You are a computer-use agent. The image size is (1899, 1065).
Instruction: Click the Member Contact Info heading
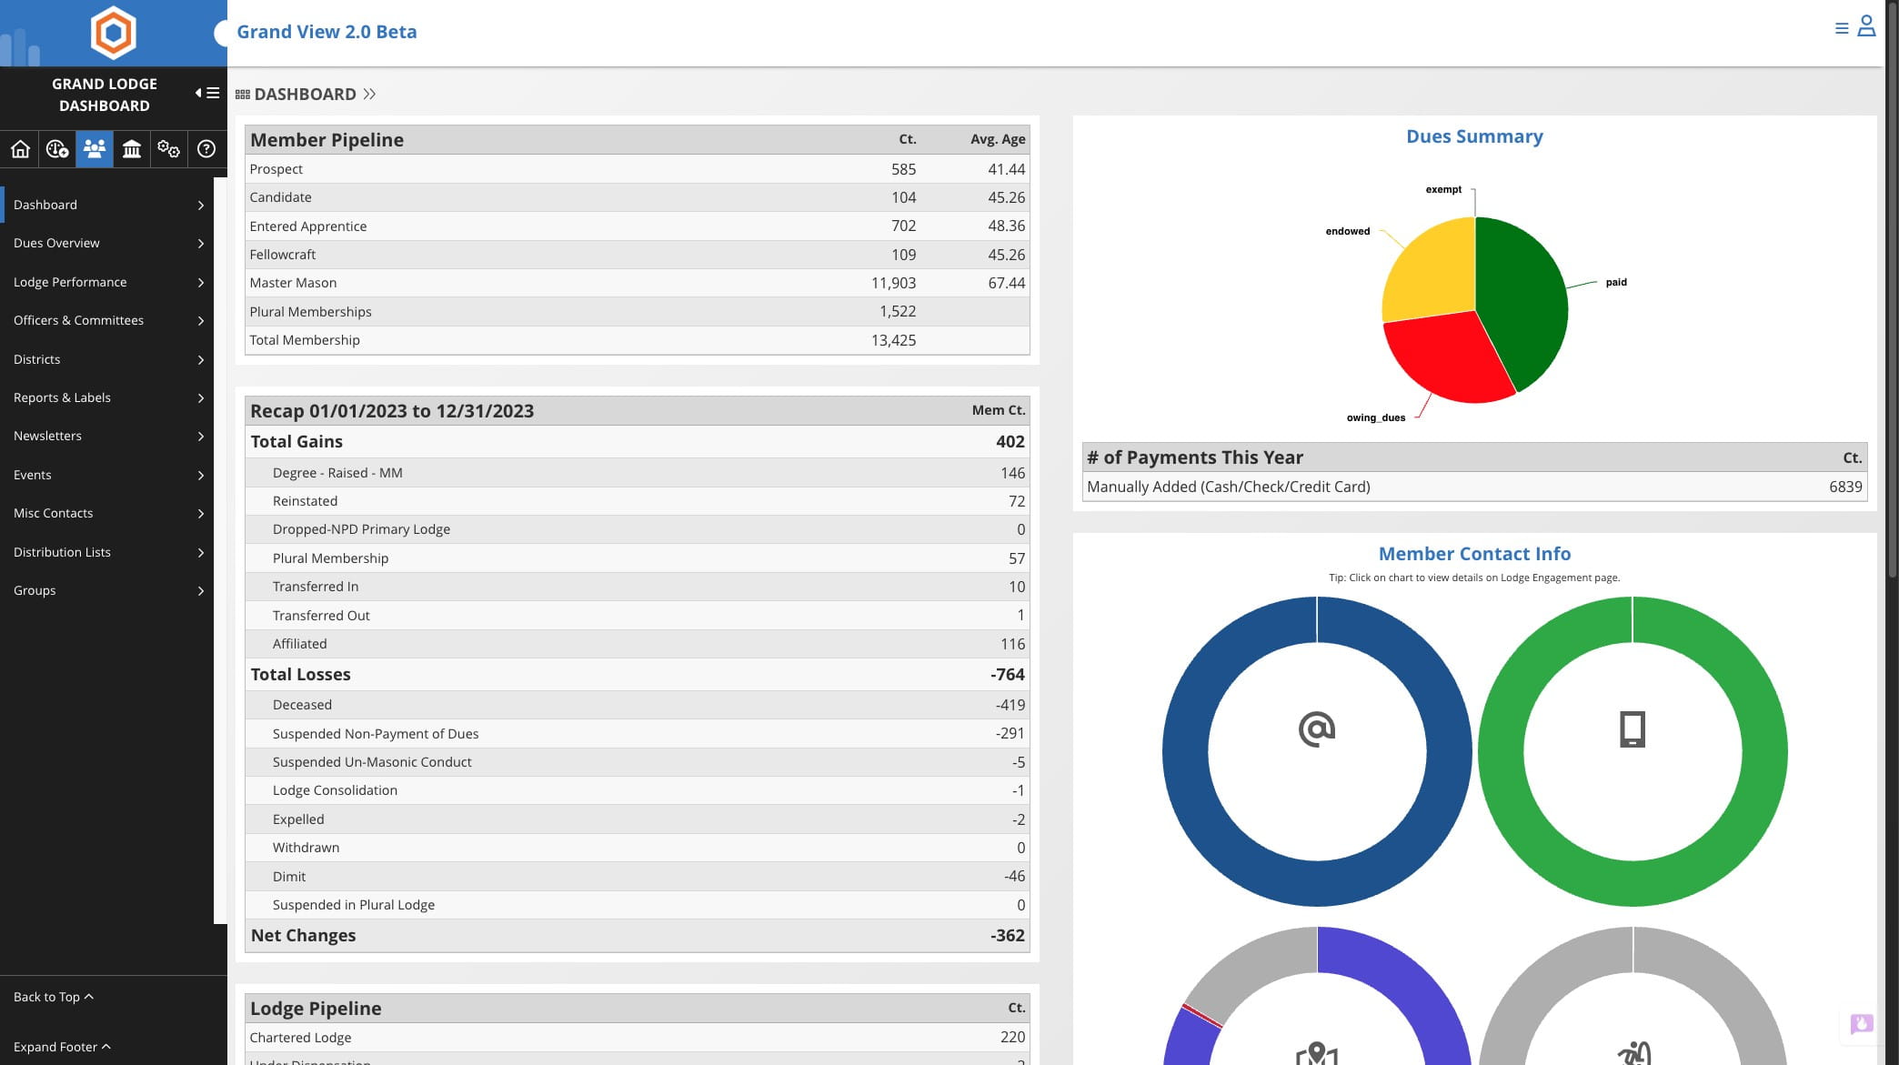1474,554
